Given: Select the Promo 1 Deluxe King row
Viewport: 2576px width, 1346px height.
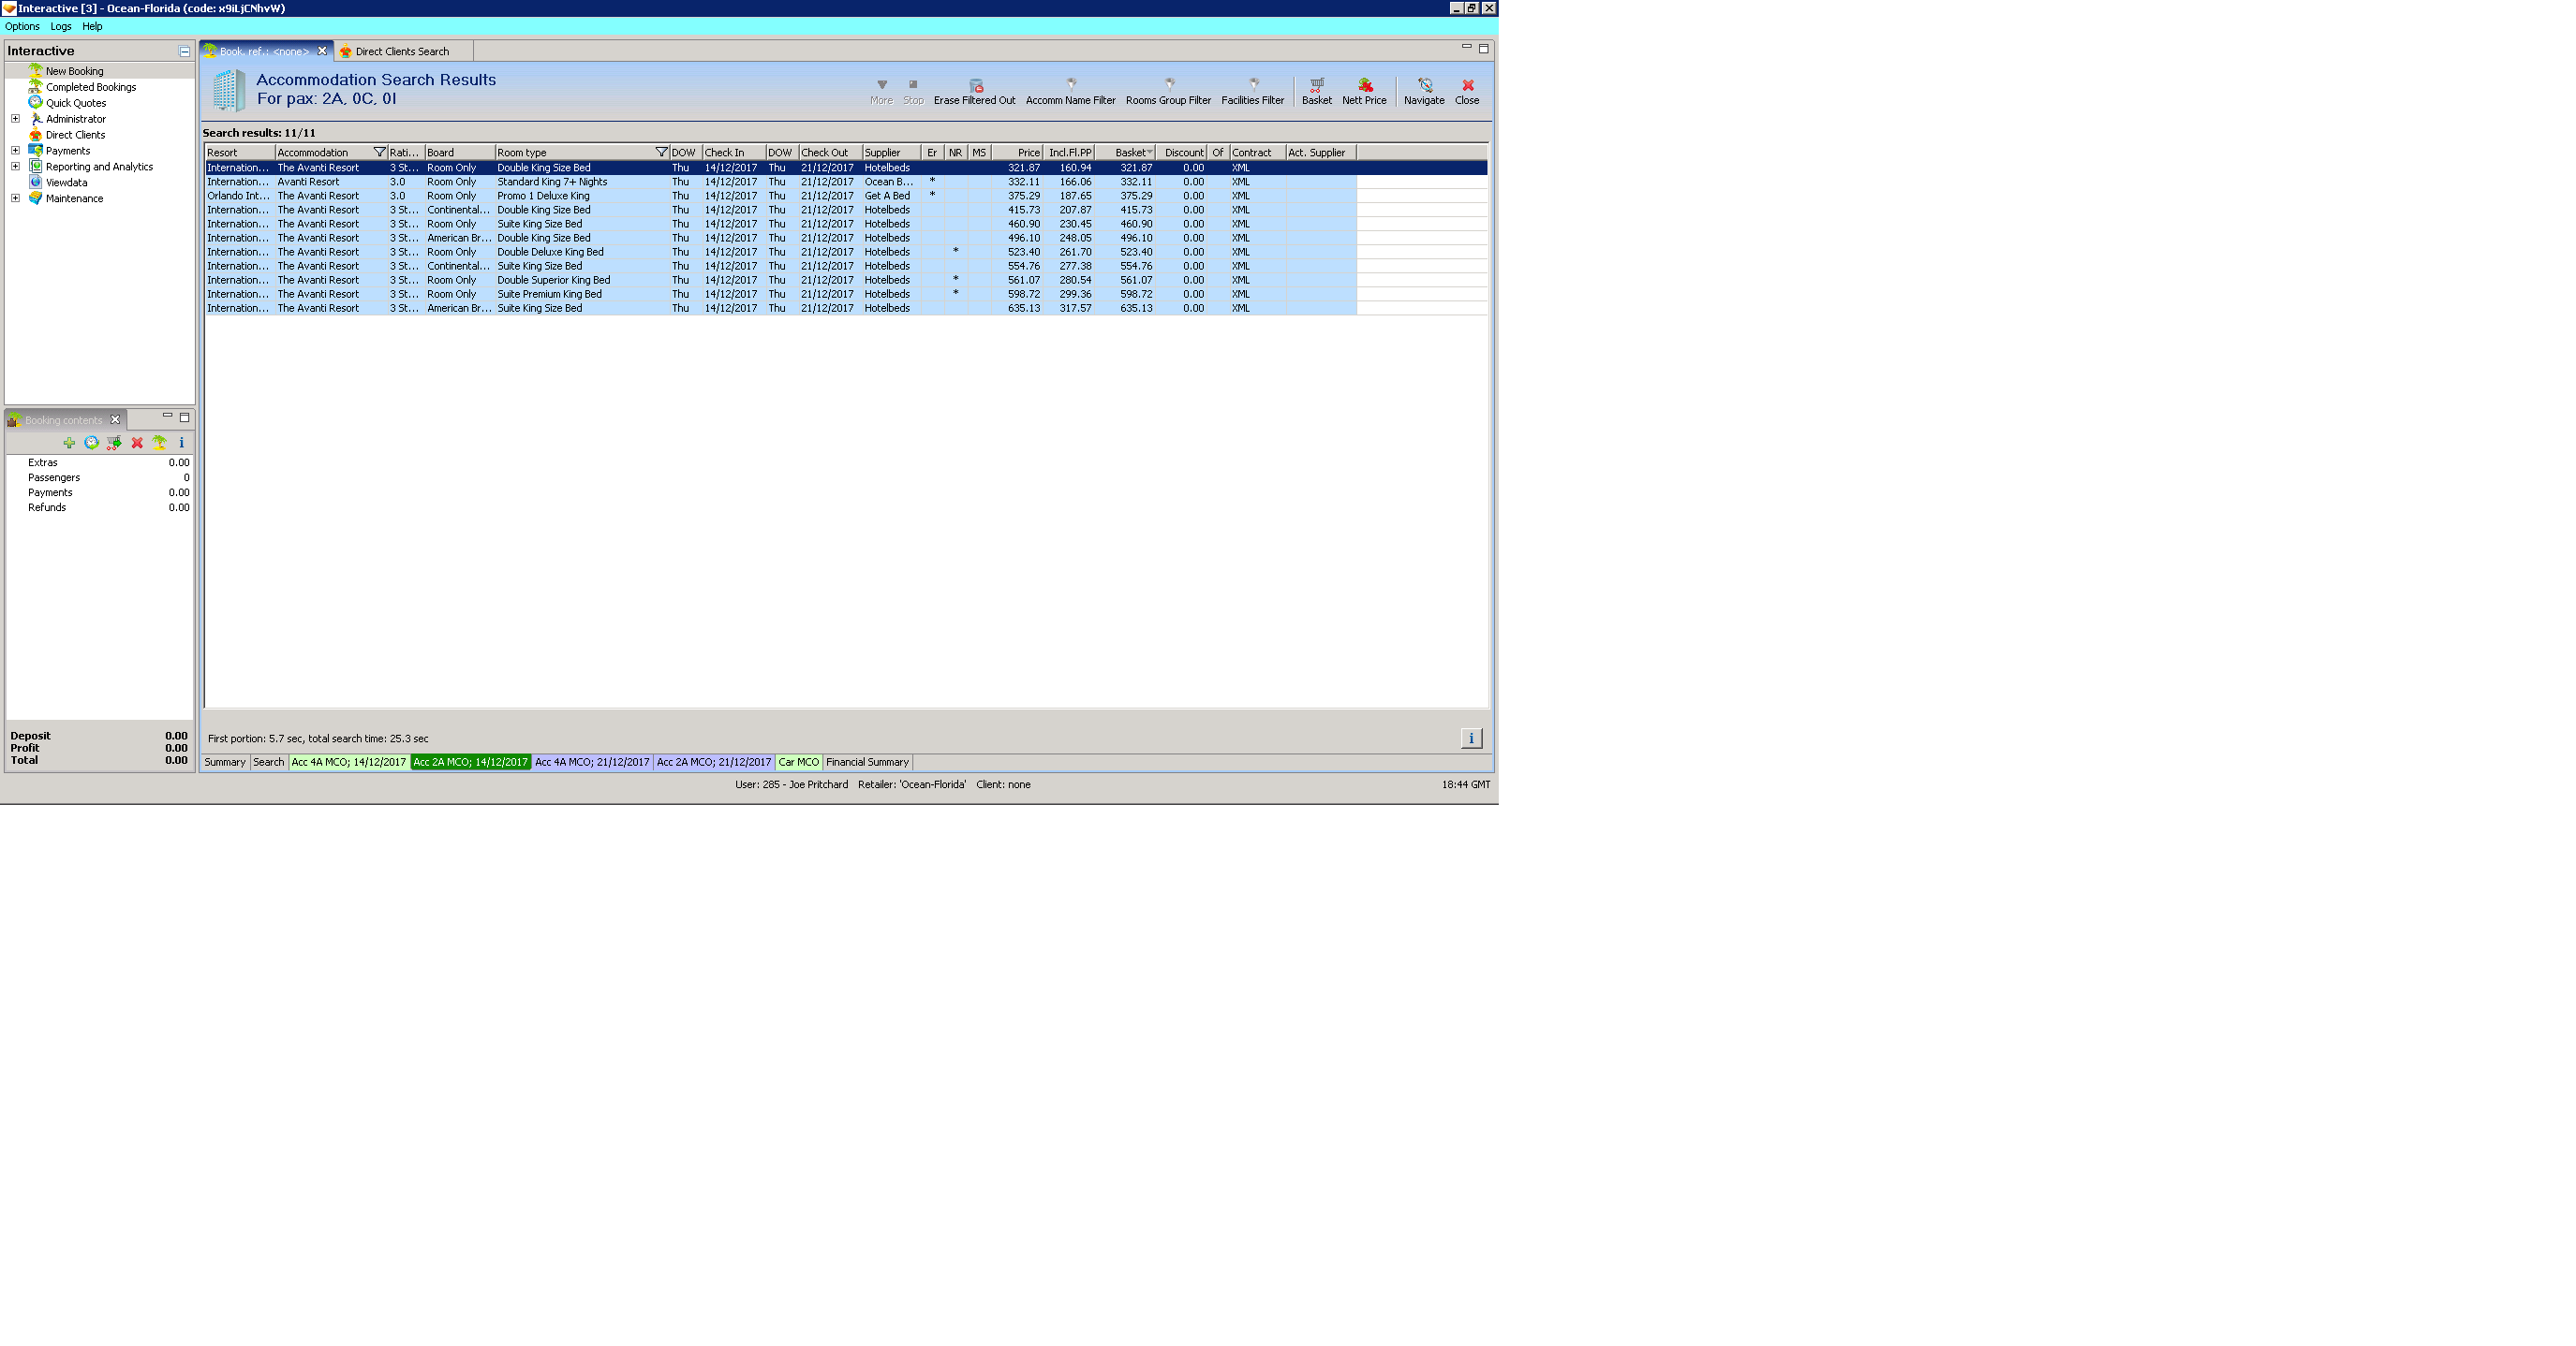Looking at the screenshot, I should click(x=543, y=196).
